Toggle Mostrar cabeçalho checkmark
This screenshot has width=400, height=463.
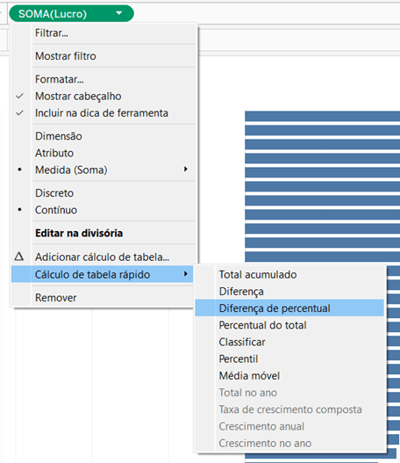coord(20,97)
